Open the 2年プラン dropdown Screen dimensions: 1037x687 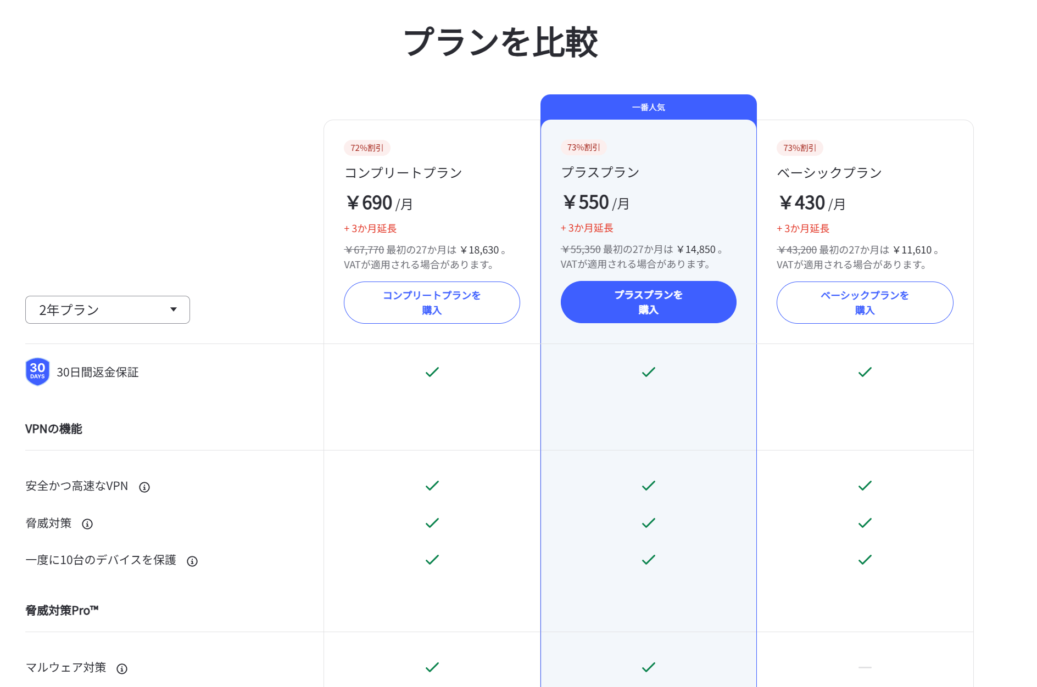(x=108, y=310)
